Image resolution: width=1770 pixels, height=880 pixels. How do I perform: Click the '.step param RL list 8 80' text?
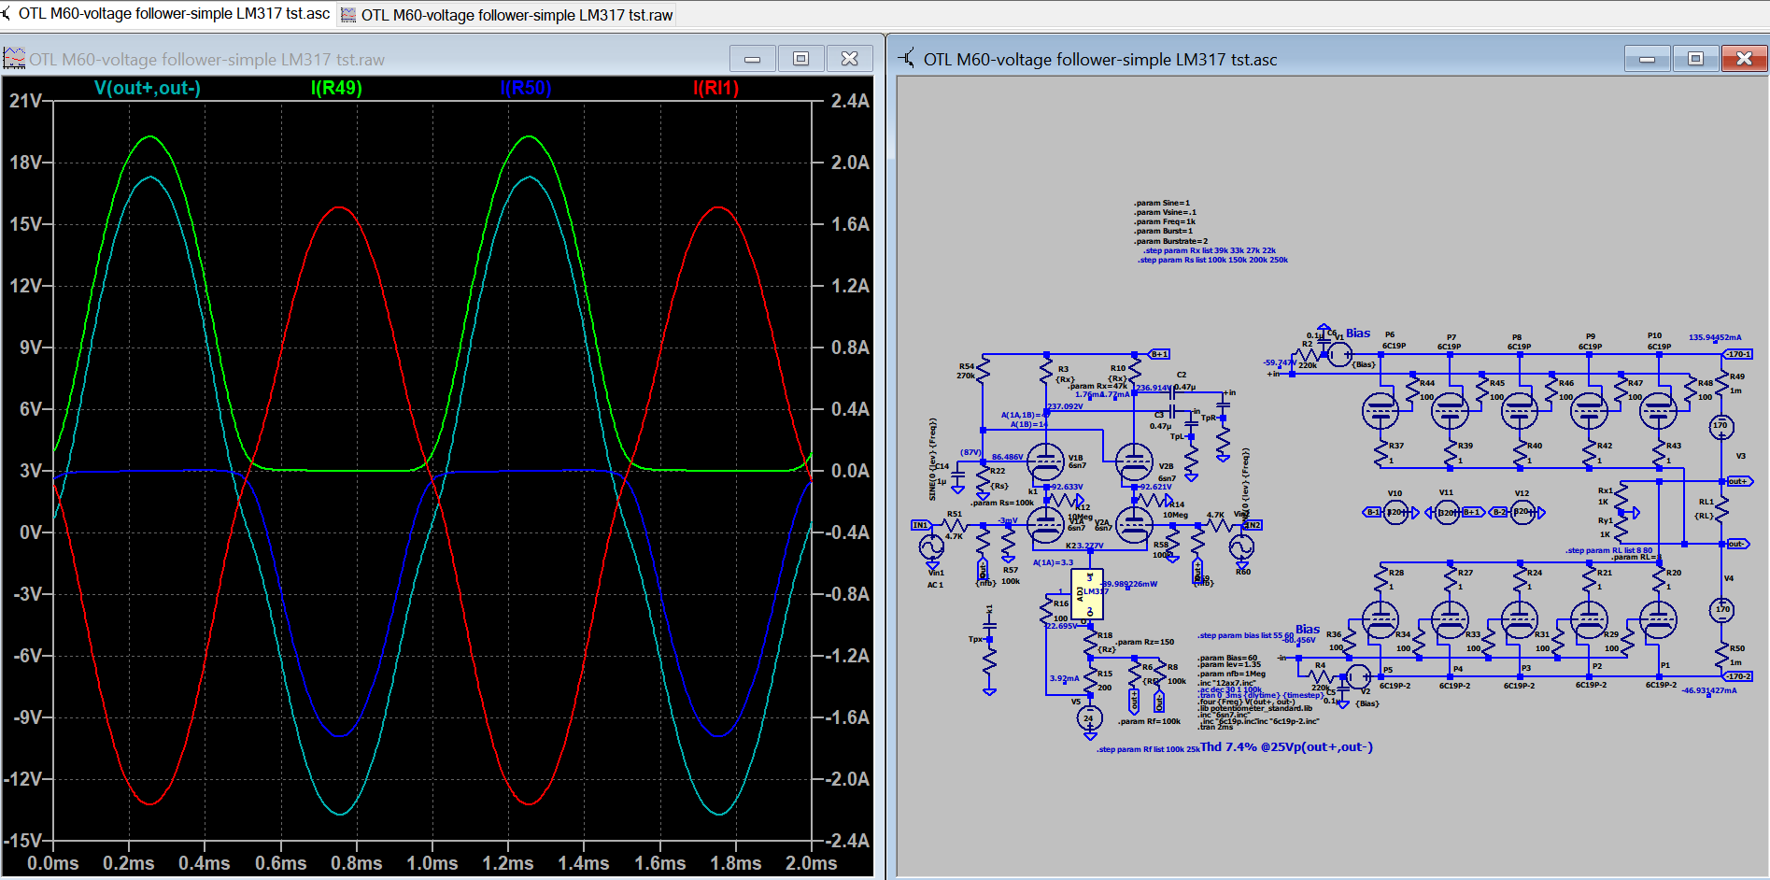click(1608, 550)
